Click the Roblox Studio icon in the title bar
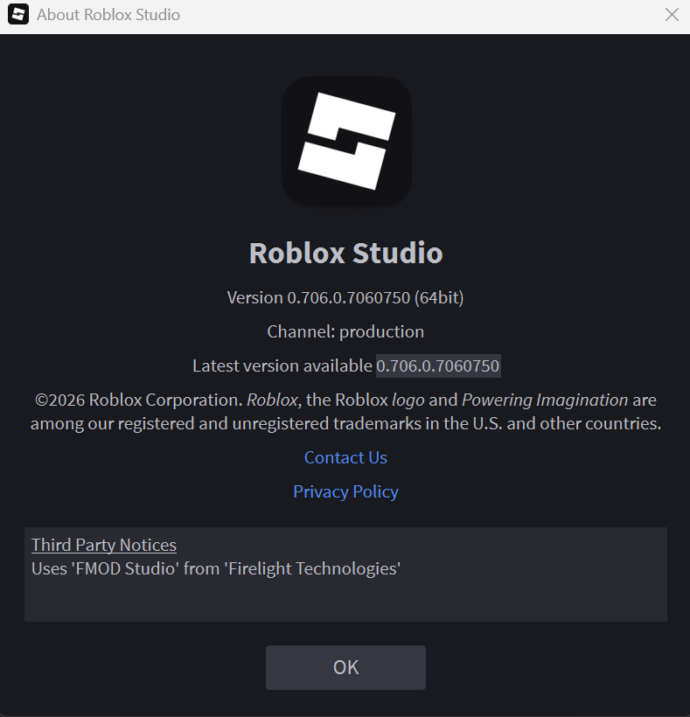This screenshot has width=690, height=717. (18, 14)
